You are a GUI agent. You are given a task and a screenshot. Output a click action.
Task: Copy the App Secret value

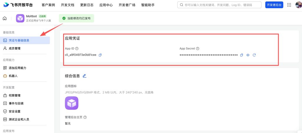(x=242, y=55)
